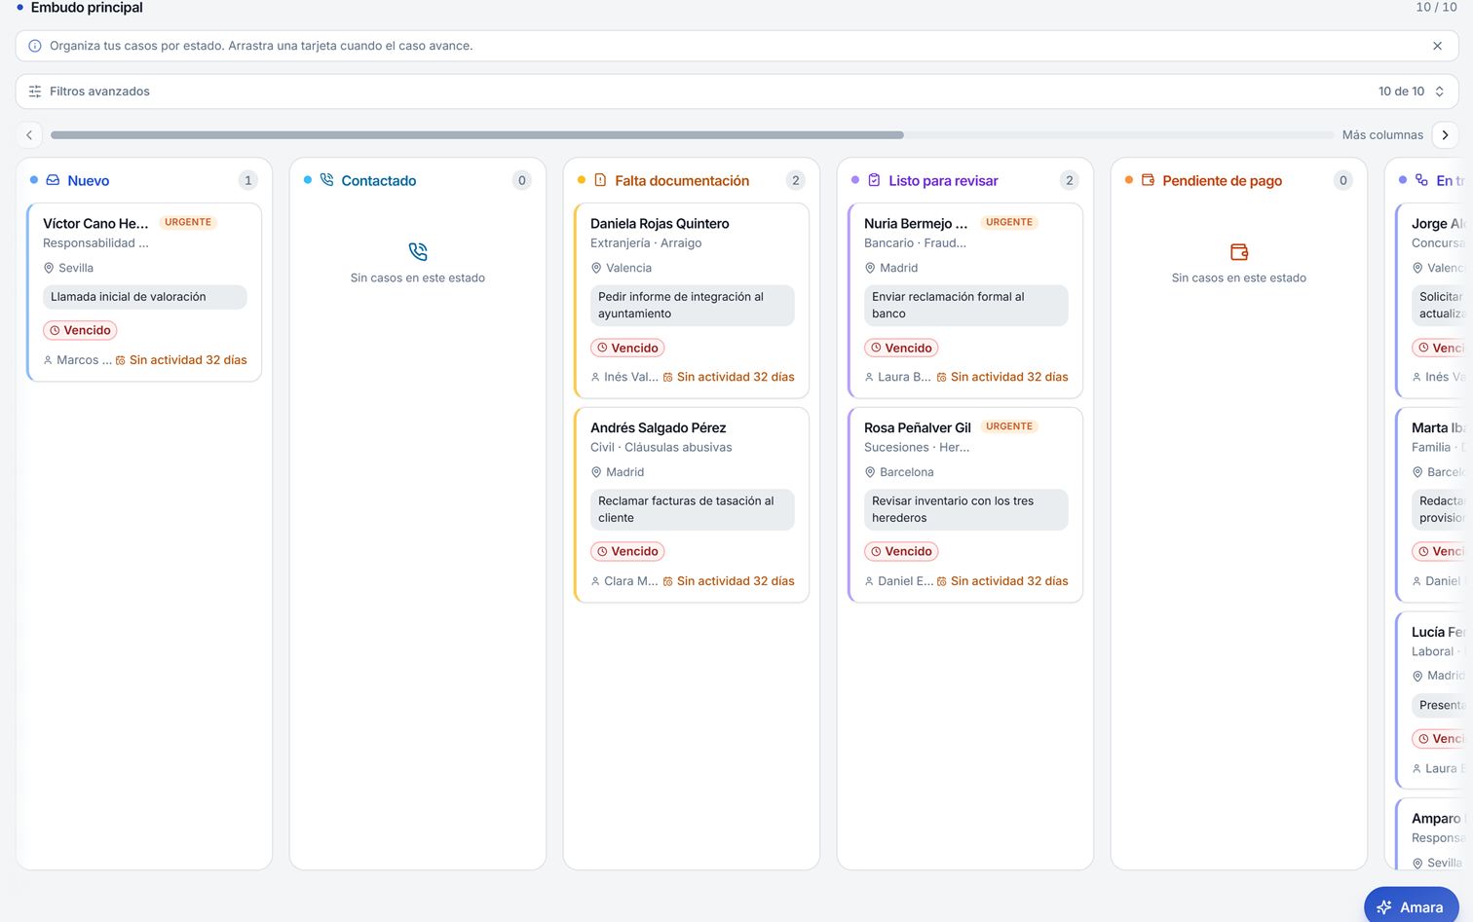This screenshot has height=922, width=1473.
Task: Click 'Pedir informe de integración' task chip
Action: click(693, 305)
